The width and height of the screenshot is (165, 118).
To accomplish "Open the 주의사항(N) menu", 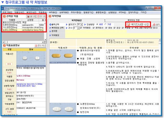I will [x=76, y=12].
